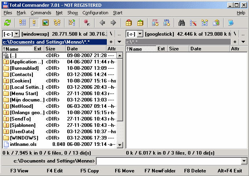Click the F6 Move button
This screenshot has width=249, height=176.
tap(124, 171)
